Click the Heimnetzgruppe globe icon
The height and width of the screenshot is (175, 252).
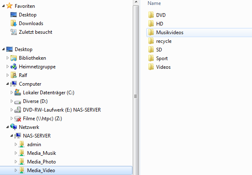tap(14, 67)
